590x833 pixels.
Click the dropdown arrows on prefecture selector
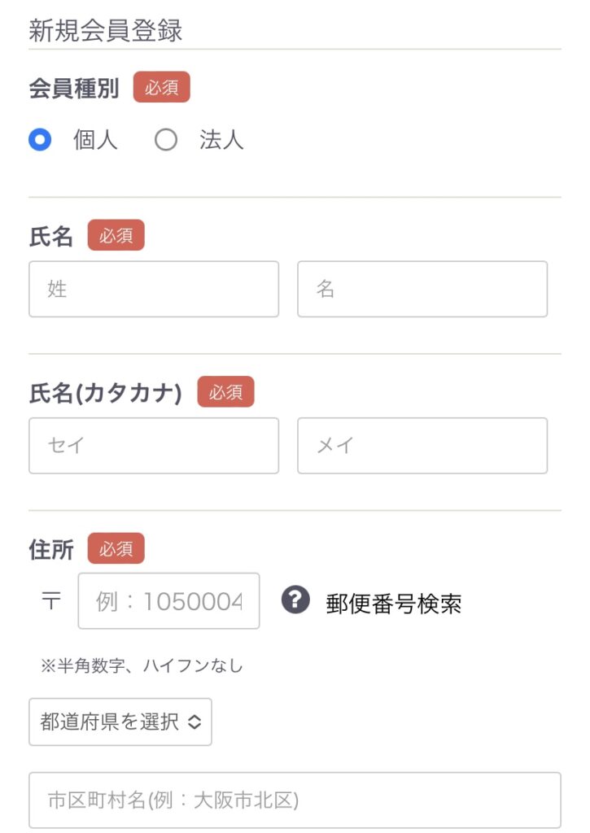coord(194,722)
